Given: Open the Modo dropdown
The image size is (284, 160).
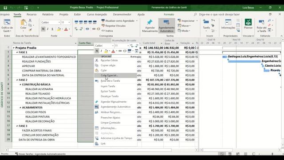Looking at the screenshot, I should click(184, 31).
